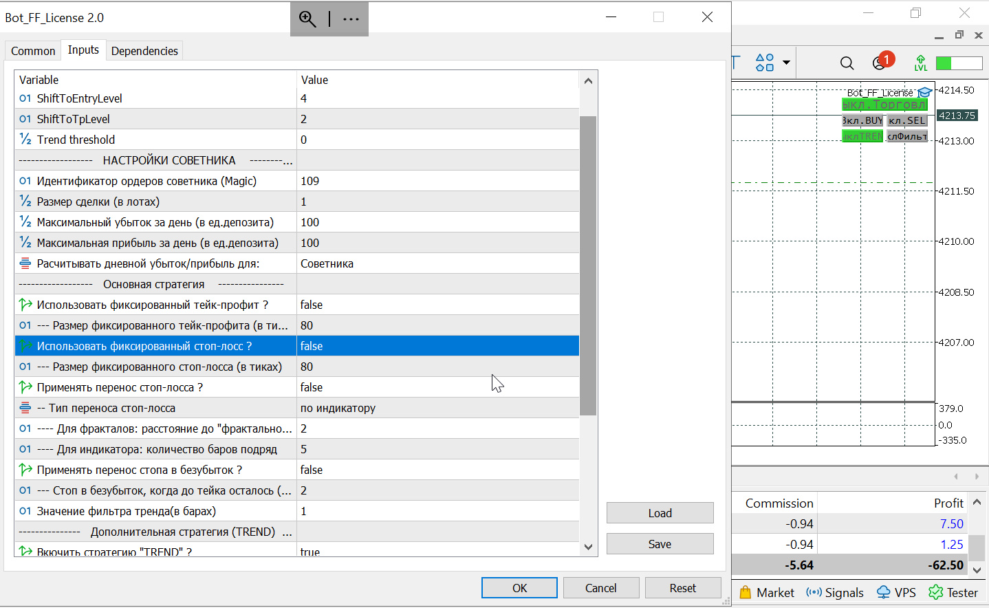The width and height of the screenshot is (989, 608).
Task: Click the integer icon beside Идентификатор ордеров советника
Action: tap(25, 181)
